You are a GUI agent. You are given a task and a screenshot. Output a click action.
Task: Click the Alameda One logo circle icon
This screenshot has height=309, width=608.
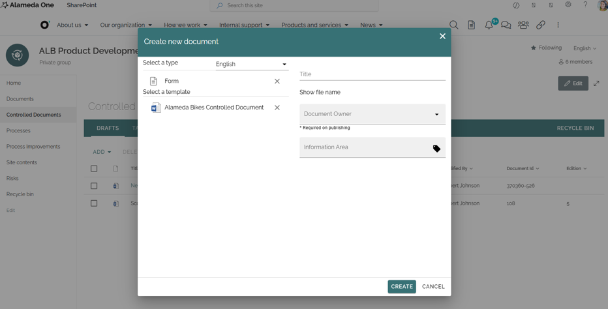tap(44, 25)
